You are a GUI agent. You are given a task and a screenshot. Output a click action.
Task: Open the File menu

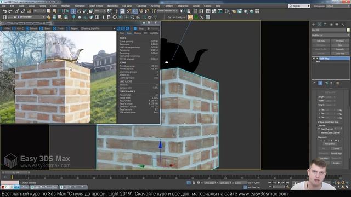click(x=4, y=6)
